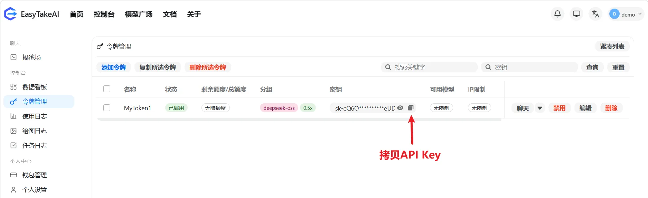Click the 已启用 status tag

(x=176, y=108)
